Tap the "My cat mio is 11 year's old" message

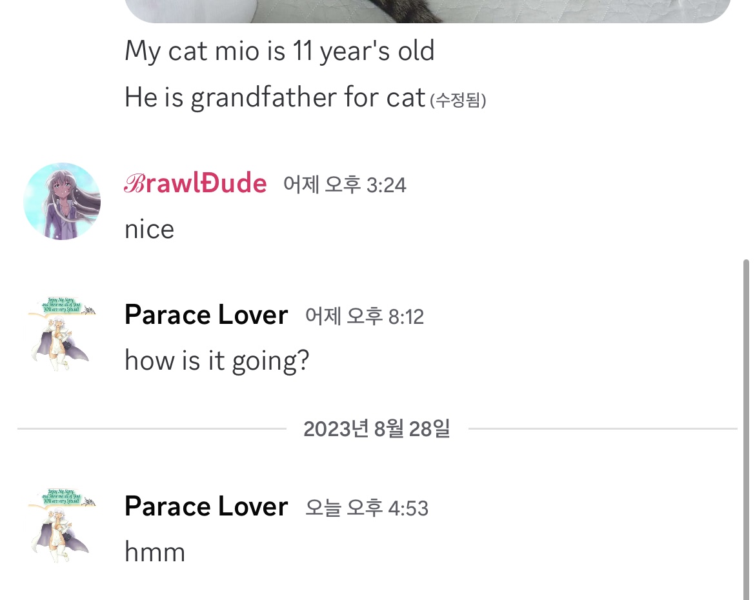coord(279,50)
